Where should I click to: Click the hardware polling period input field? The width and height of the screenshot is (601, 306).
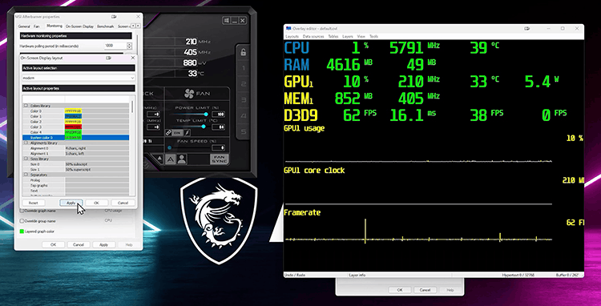115,46
